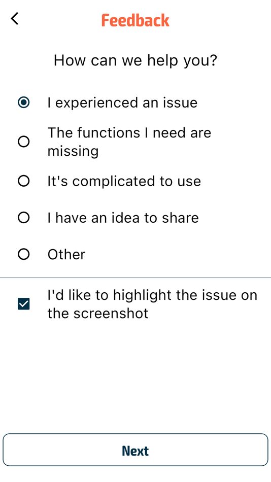Click the horizontal divider below the 'Other' option
271x482 pixels.
(135, 278)
